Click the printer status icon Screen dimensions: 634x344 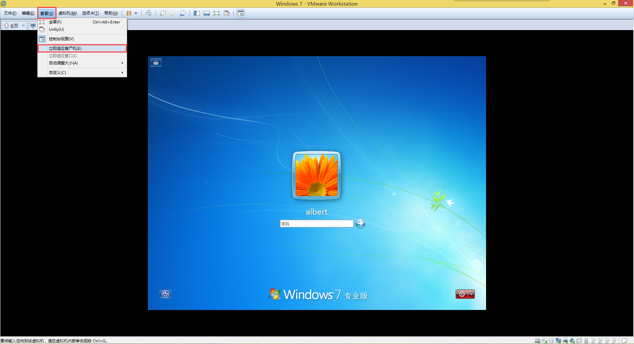click(565, 341)
